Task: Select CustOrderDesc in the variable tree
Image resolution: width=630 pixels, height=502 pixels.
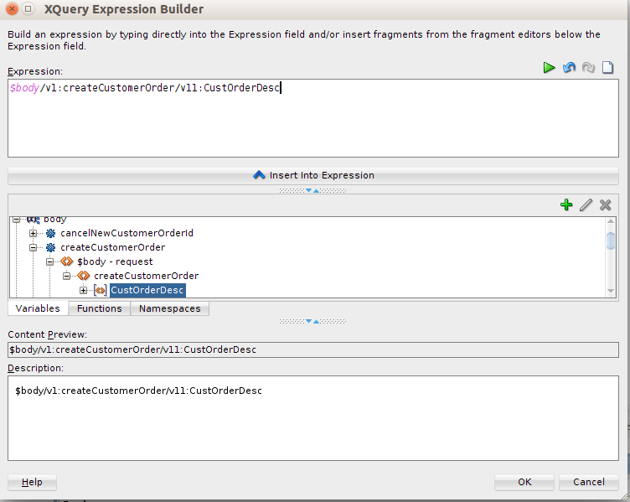Action: pyautogui.click(x=147, y=290)
